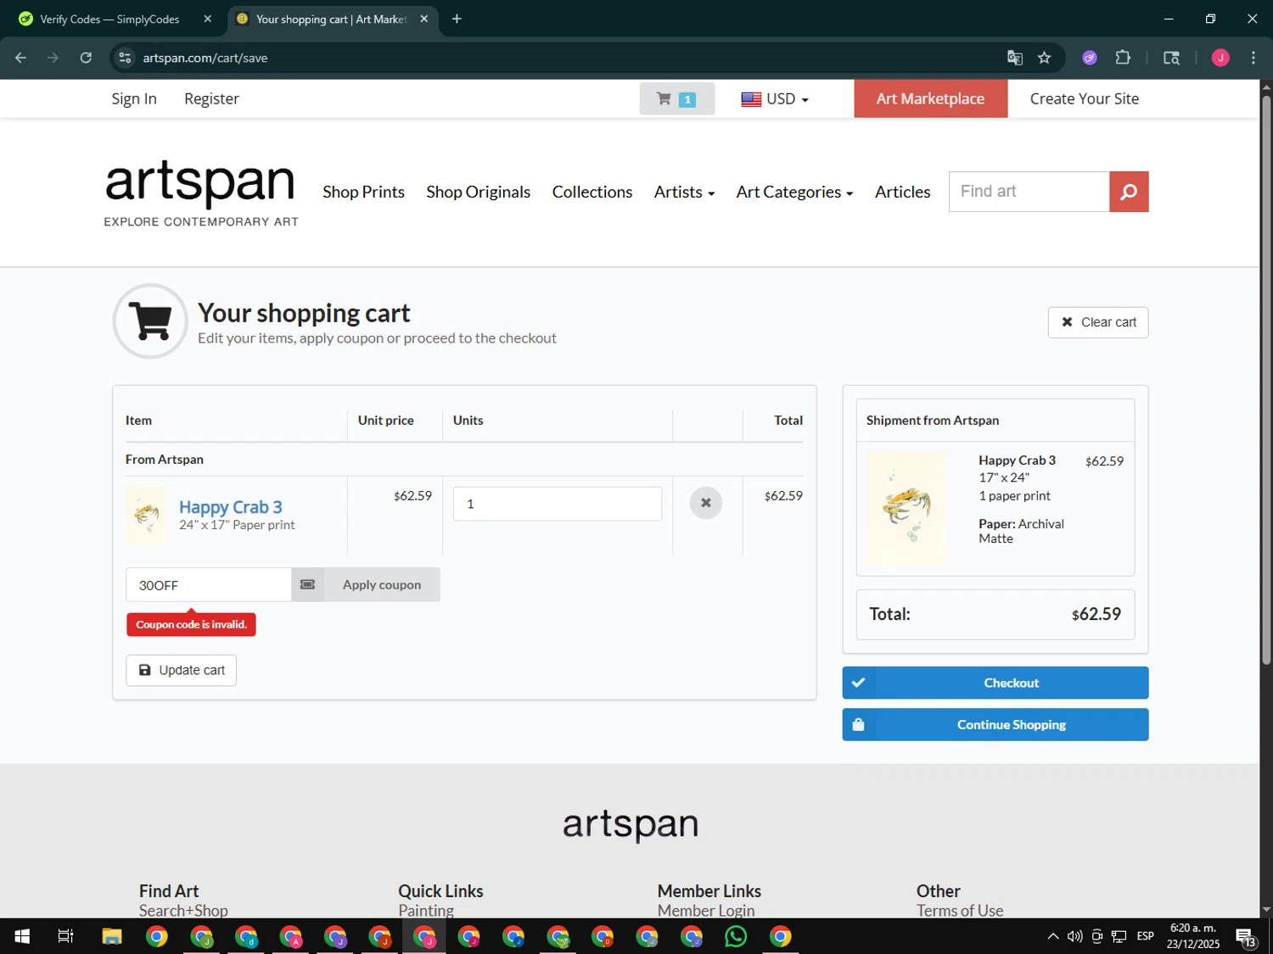Open the cart icon in top bar
Screen dimensions: 1273x954
point(677,98)
